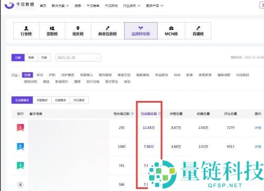Open the 涨粉榜 tab with group icon

tap(52, 31)
